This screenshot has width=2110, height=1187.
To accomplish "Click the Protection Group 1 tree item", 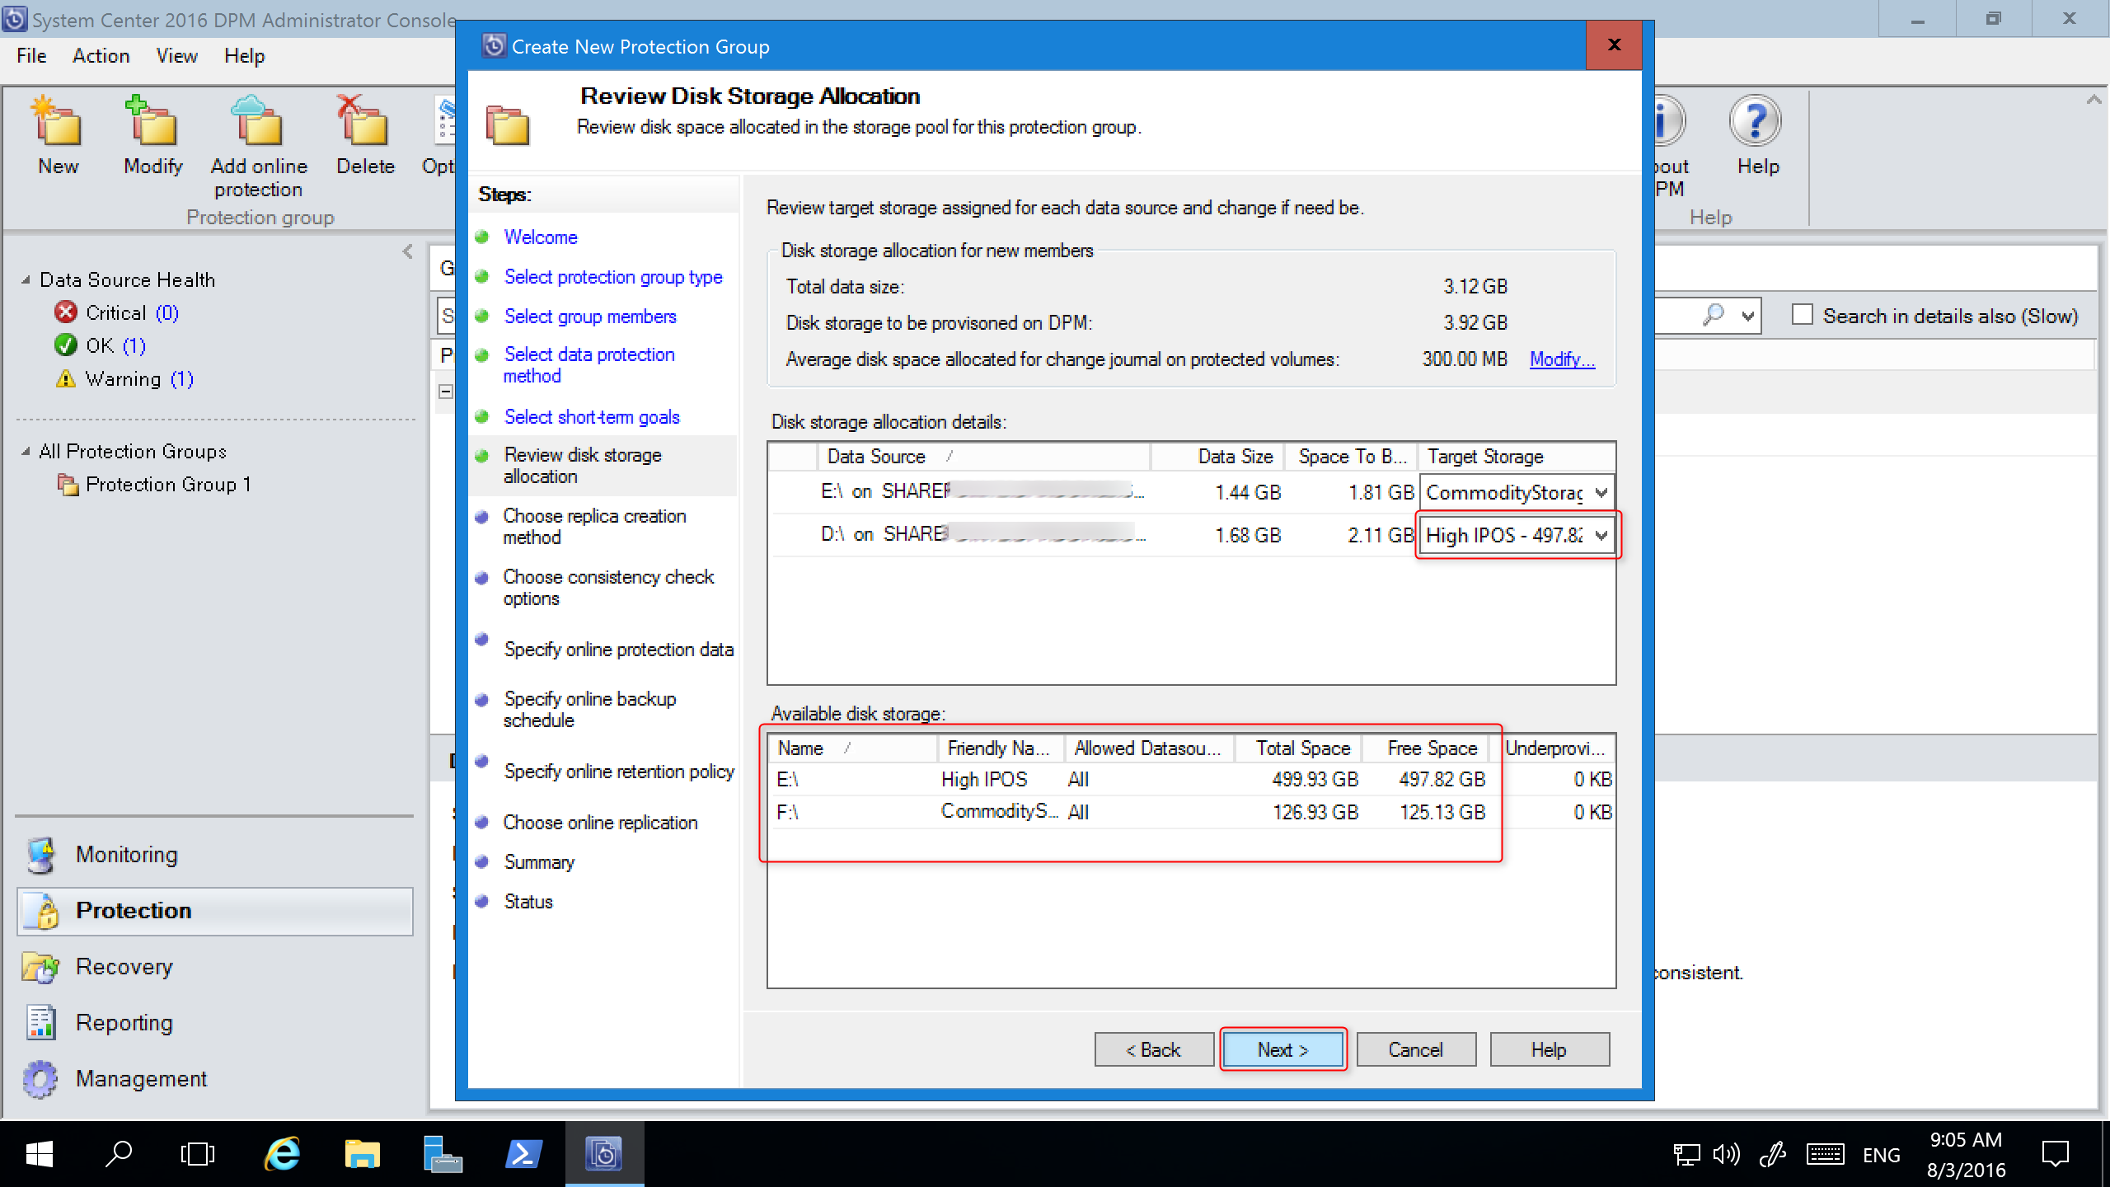I will (x=172, y=484).
